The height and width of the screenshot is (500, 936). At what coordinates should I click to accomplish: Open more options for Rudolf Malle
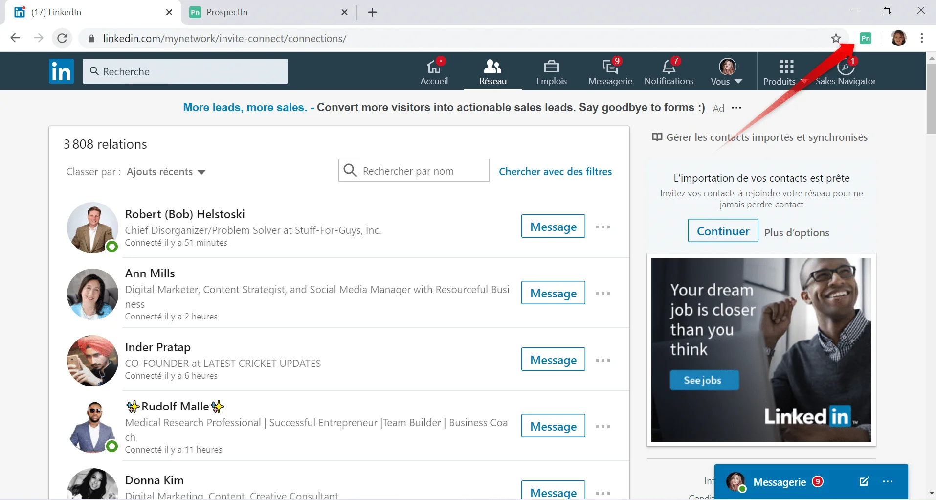pyautogui.click(x=603, y=427)
